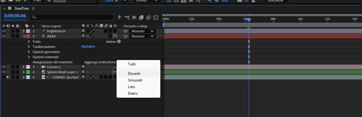This screenshot has width=362, height=117.
Task: Expand the Testo property group
Action: (29, 42)
